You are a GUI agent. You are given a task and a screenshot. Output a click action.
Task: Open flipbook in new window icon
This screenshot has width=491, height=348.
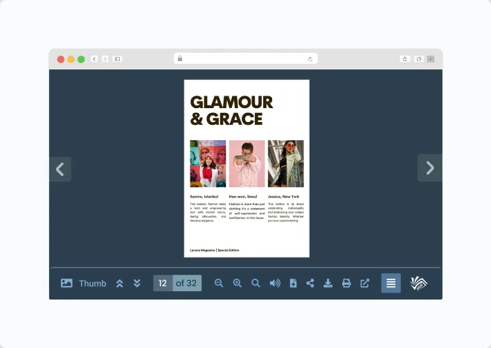pyautogui.click(x=365, y=283)
